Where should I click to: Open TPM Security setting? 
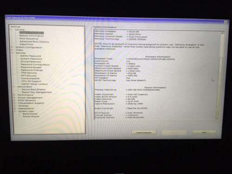[29, 73]
